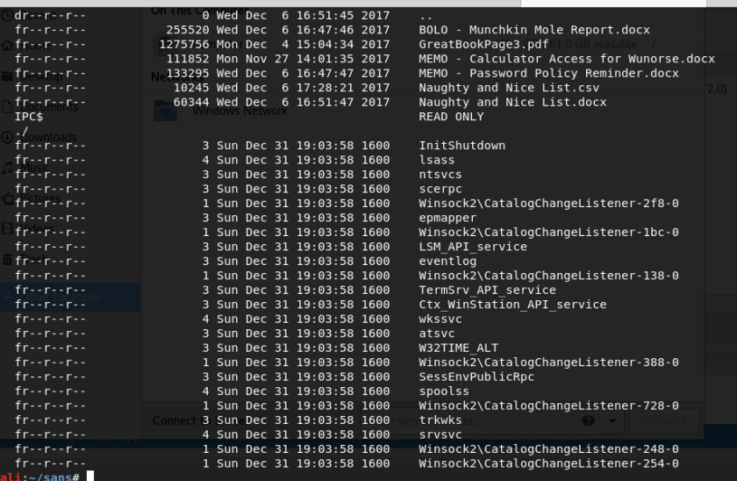The width and height of the screenshot is (737, 481).
Task: Select the Music note icon
Action: point(7,168)
